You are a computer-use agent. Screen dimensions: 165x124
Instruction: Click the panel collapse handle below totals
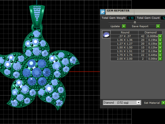[x=135, y=22]
